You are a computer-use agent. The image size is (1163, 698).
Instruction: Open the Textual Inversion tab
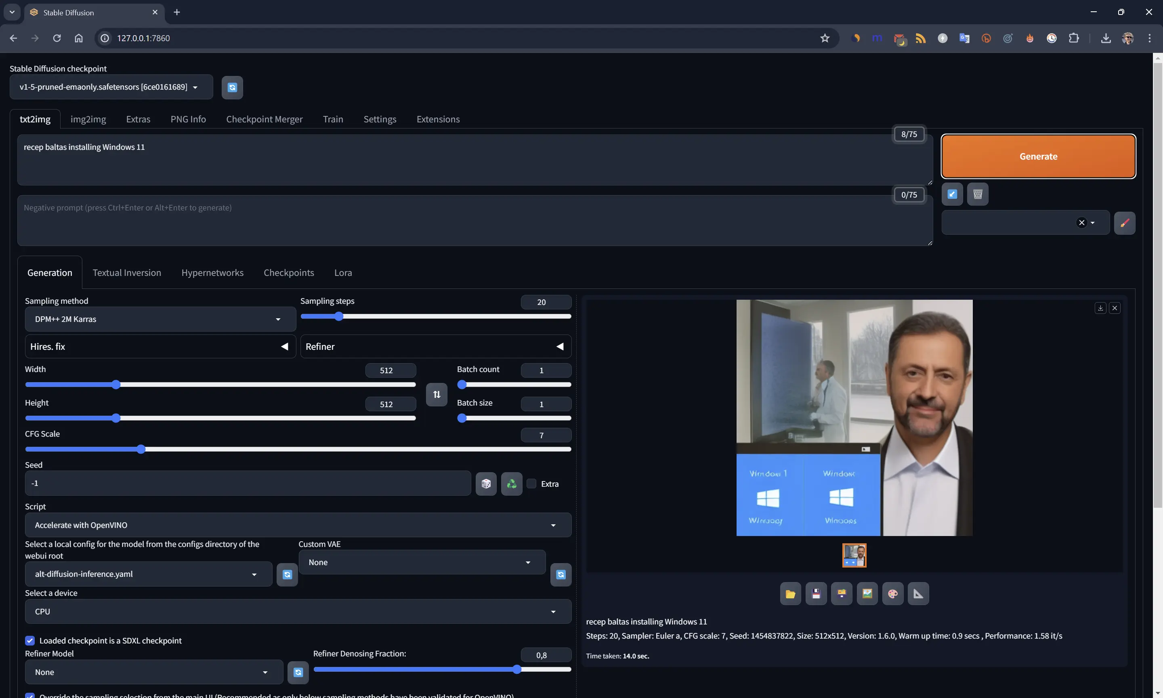coord(127,273)
